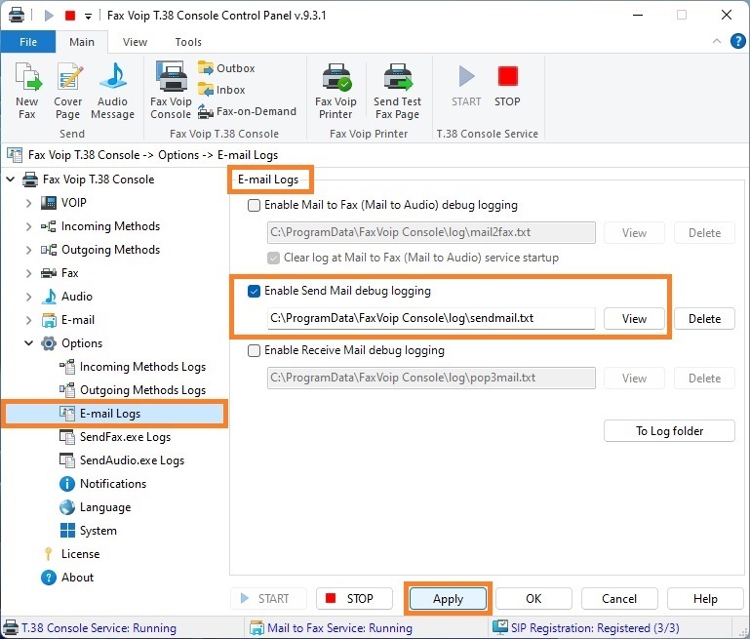This screenshot has width=750, height=639.
Task: Click the pop3mail.txt log path field
Action: coord(431,378)
